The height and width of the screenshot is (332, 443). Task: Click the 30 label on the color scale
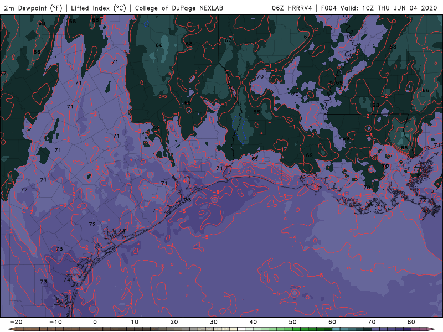(214, 322)
